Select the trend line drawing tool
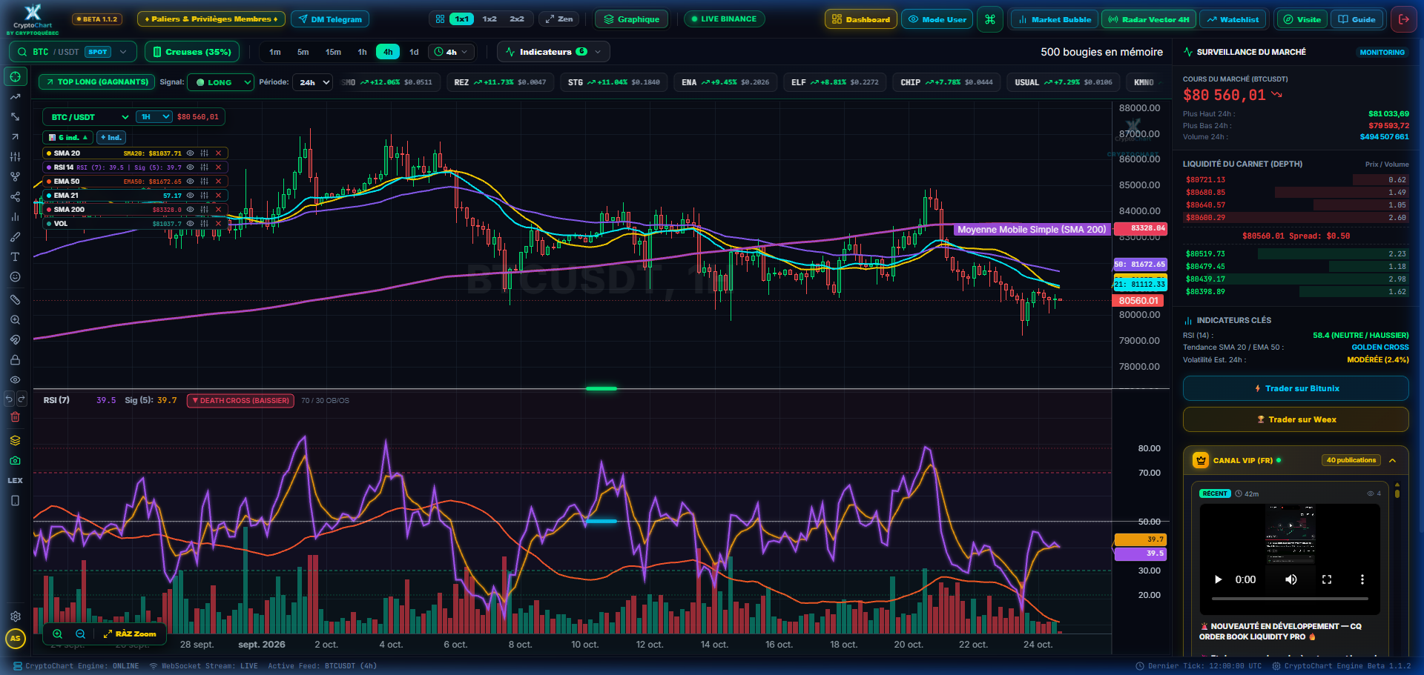 (15, 97)
